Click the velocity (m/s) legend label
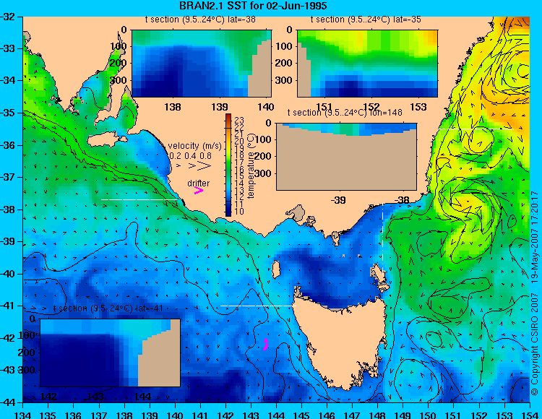This screenshot has height=419, width=542. tap(194, 146)
